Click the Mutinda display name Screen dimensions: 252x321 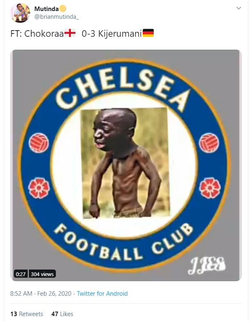point(46,9)
